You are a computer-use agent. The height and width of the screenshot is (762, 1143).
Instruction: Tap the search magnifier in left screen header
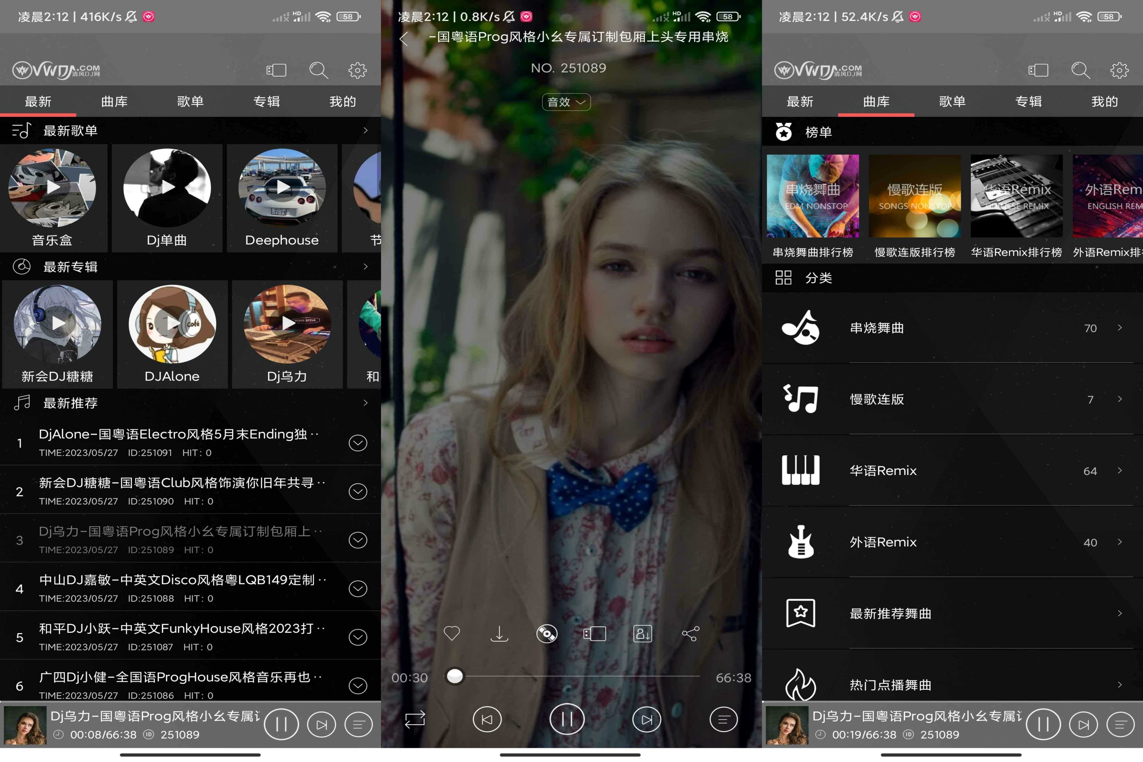point(319,71)
